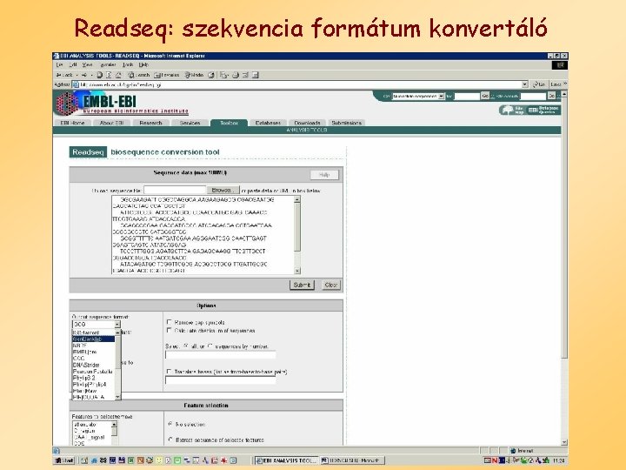This screenshot has width=626, height=470.
Task: Click the Browse... file upload button
Action: [x=223, y=191]
